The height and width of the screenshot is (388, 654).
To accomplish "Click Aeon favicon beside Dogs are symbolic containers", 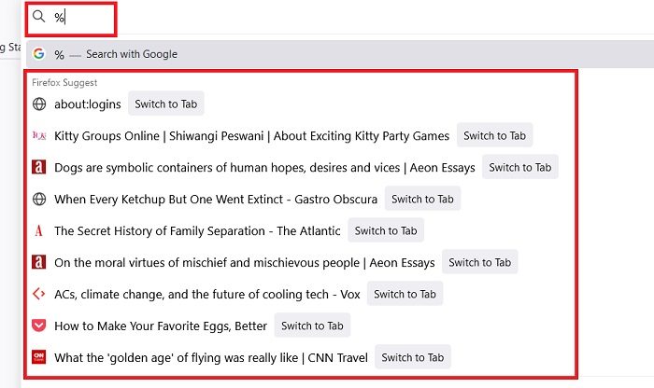I will coord(39,167).
